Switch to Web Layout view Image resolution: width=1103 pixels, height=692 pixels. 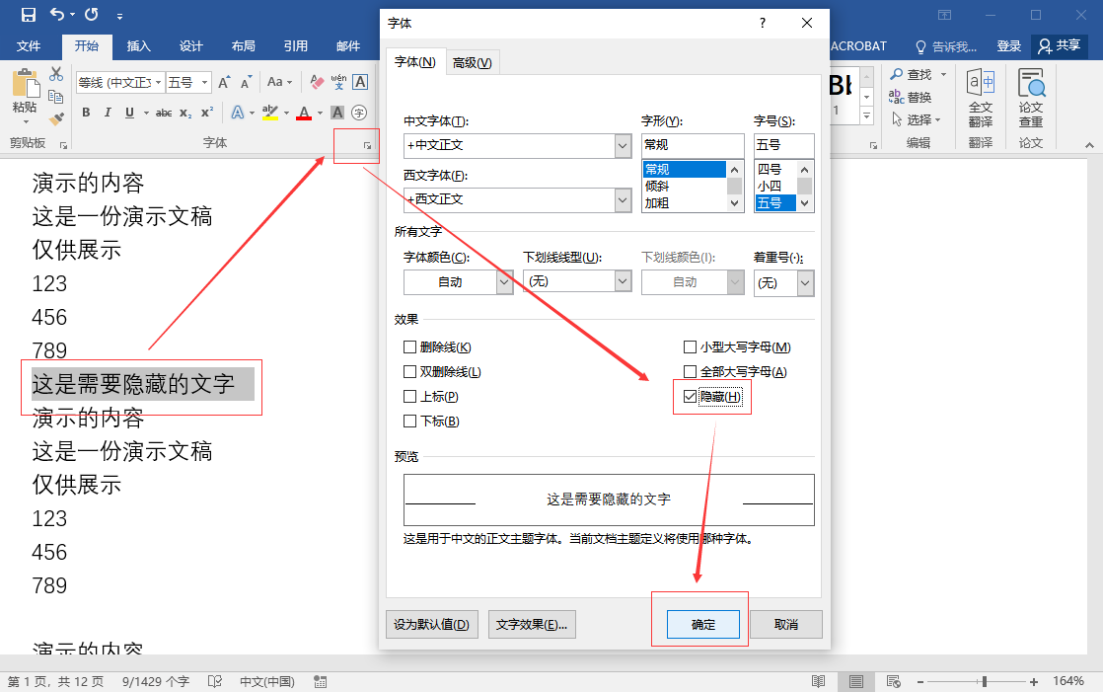894,681
